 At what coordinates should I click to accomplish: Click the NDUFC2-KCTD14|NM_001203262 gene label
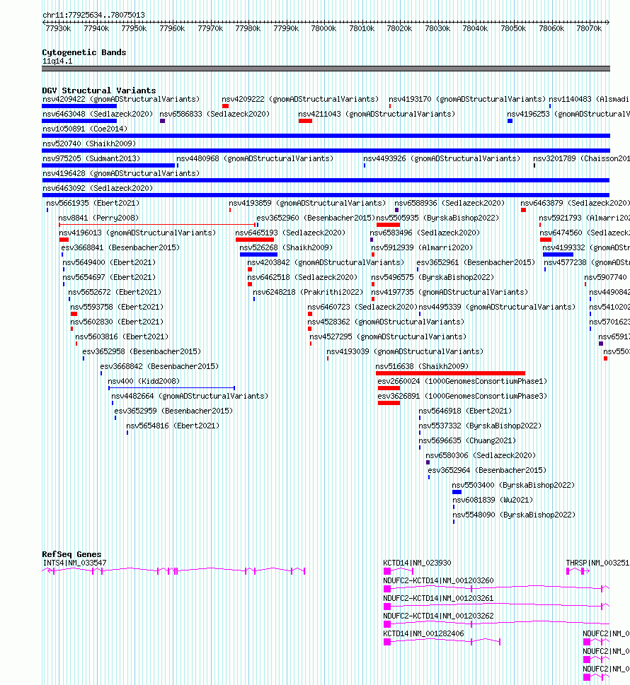438,616
